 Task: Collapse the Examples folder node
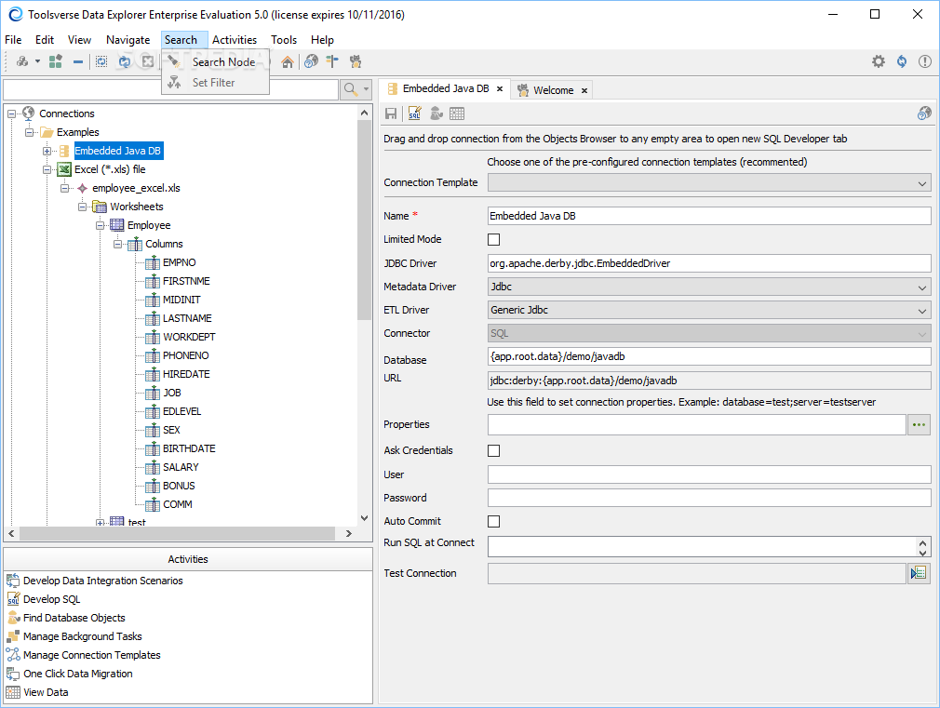pos(29,132)
